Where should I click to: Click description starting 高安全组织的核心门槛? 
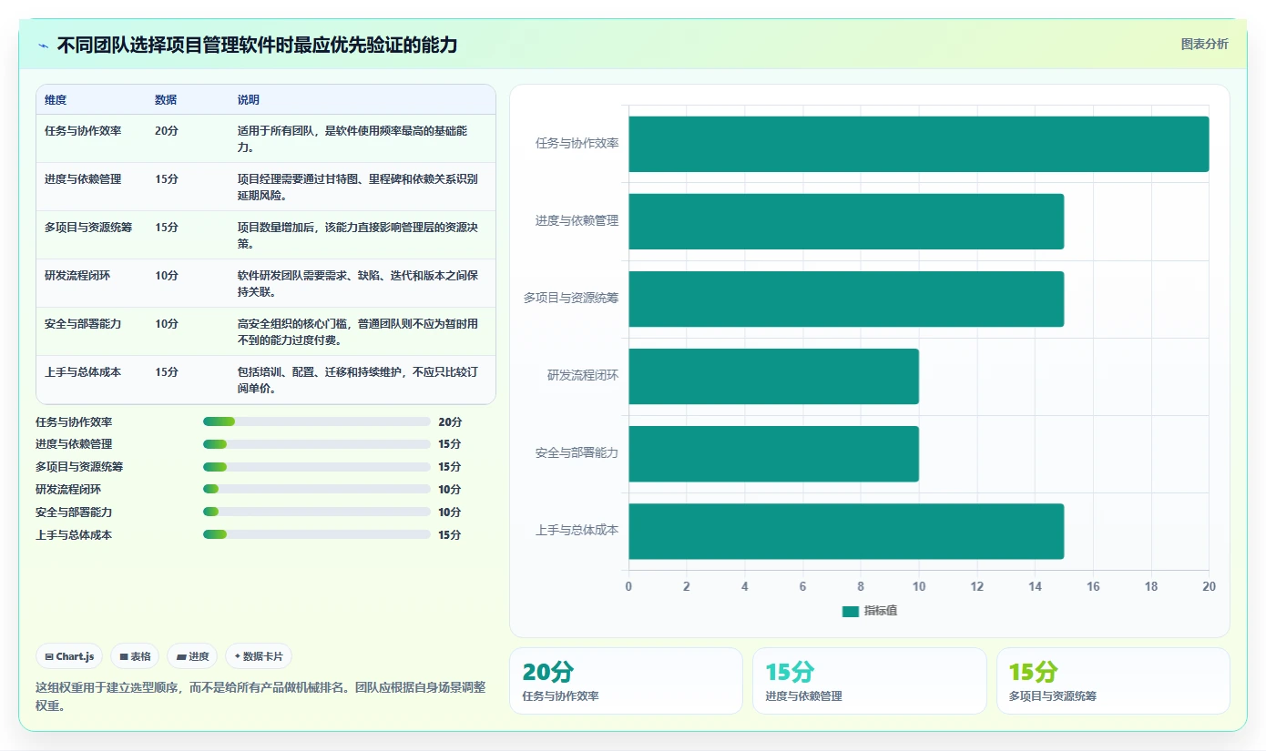[x=358, y=331]
